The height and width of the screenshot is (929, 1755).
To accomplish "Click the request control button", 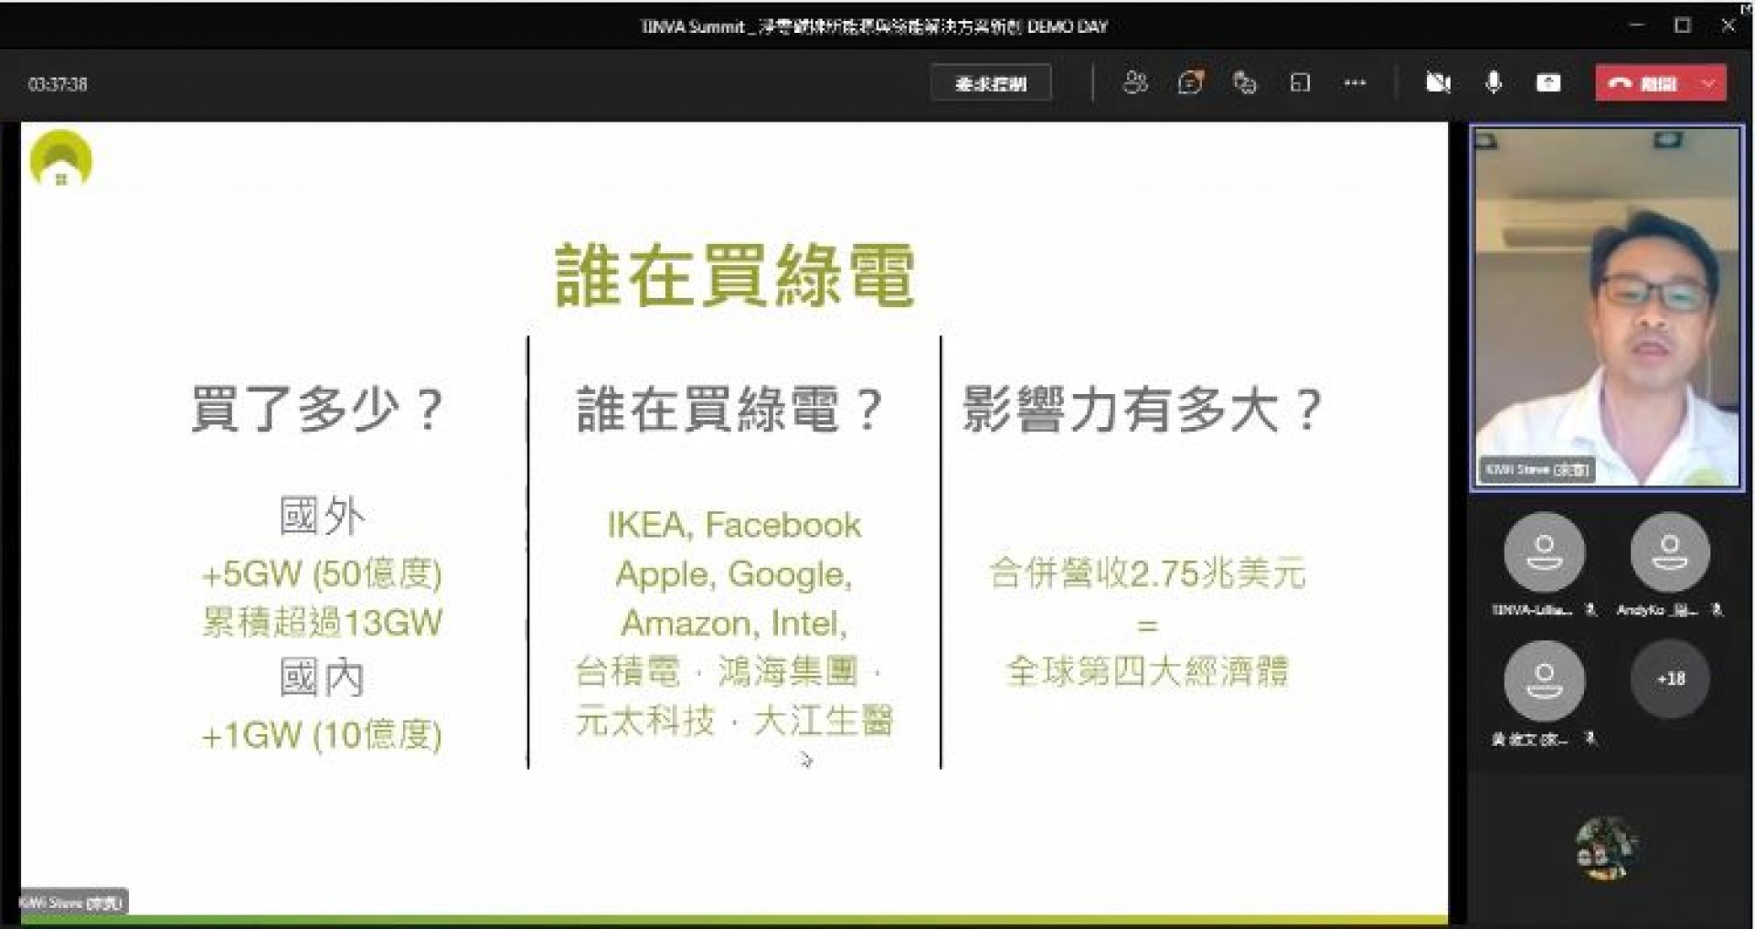I will point(991,83).
